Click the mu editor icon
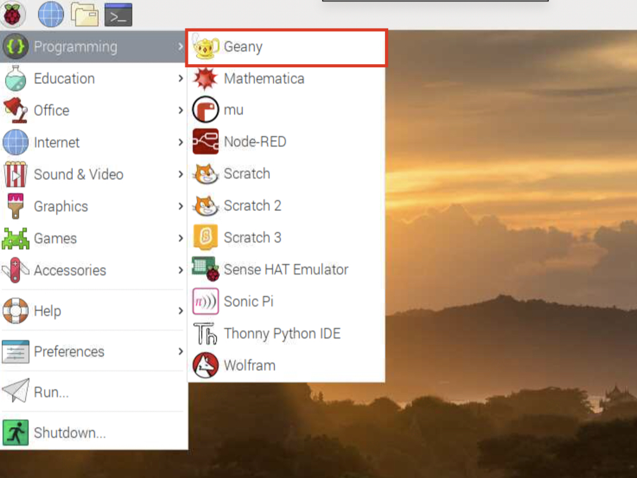The image size is (637, 478). 205,110
